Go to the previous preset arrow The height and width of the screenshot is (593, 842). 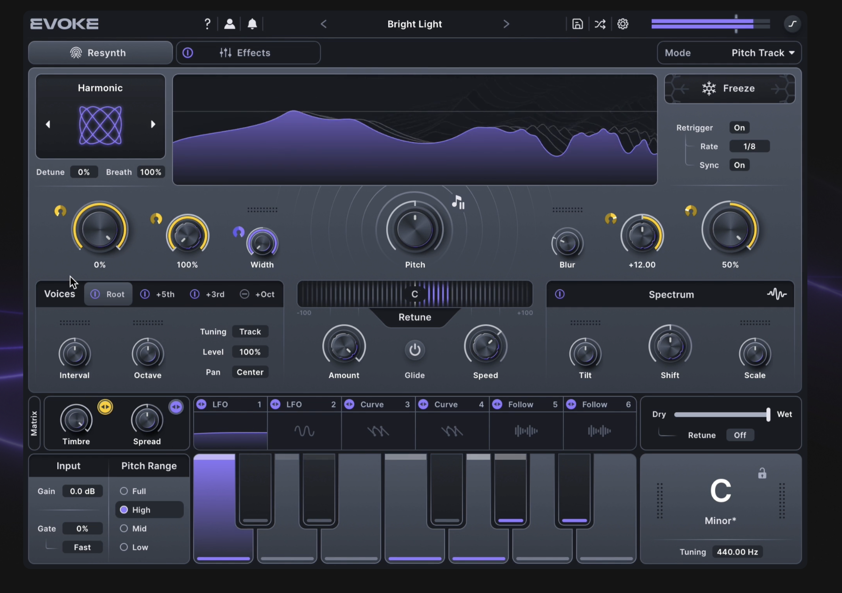click(323, 24)
